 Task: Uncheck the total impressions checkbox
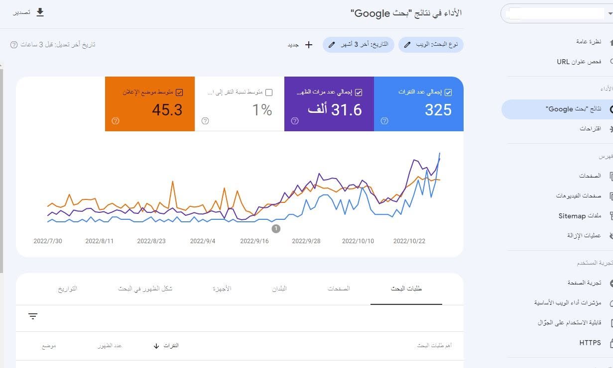[x=359, y=92]
